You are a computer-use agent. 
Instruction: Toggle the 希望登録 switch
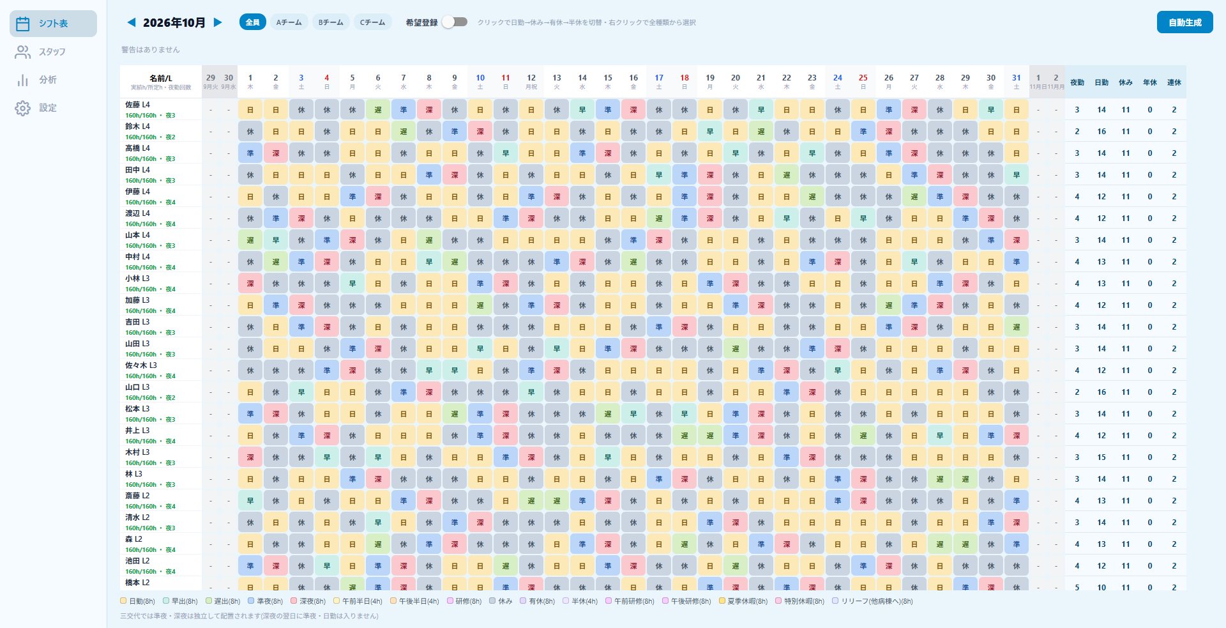455,22
